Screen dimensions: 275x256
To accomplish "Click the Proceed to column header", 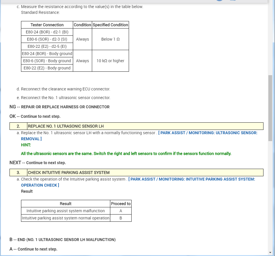I will click(x=121, y=204).
